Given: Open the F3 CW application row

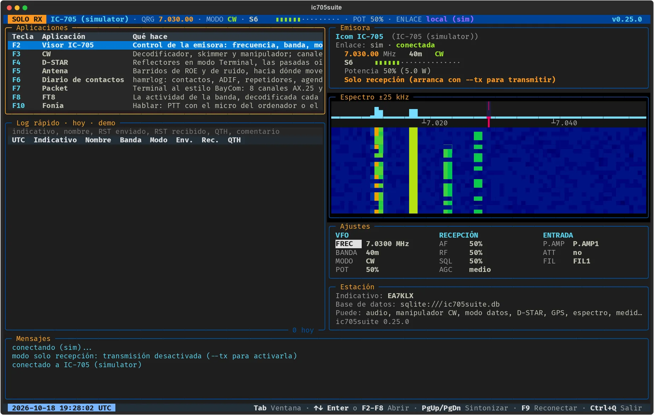Looking at the screenshot, I should tap(165, 54).
